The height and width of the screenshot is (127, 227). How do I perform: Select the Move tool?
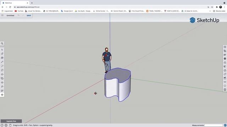pyautogui.click(x=2, y=83)
